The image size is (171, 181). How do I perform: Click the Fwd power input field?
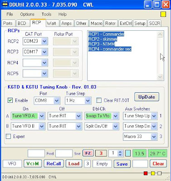point(36,153)
